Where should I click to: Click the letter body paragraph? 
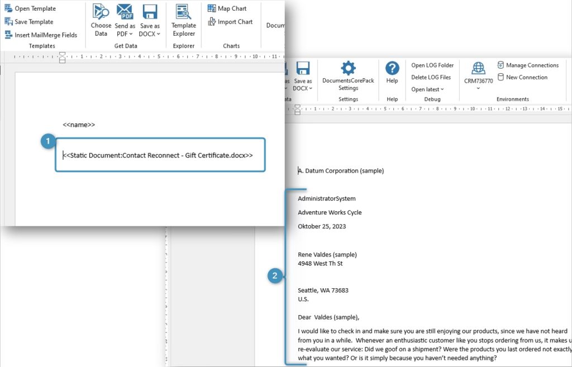434,345
